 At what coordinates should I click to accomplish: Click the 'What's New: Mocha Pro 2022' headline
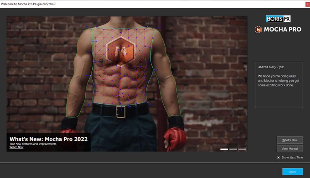click(48, 139)
